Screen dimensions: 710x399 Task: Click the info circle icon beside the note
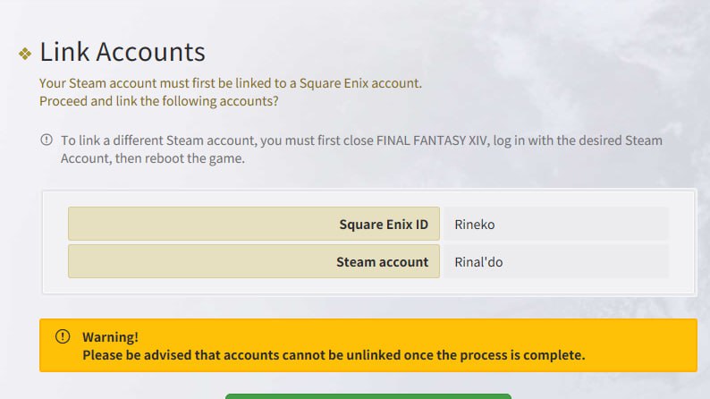pyautogui.click(x=46, y=140)
